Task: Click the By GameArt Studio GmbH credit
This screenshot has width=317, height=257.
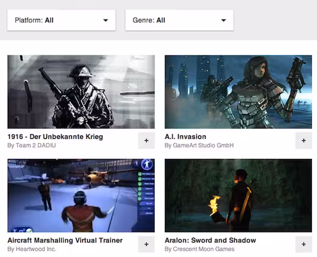Action: pos(199,146)
